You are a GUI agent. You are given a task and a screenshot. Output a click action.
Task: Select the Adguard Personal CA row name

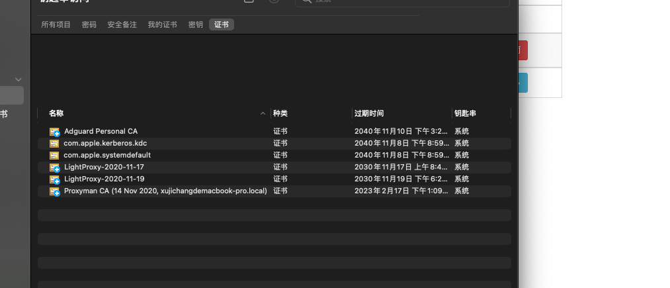pyautogui.click(x=101, y=131)
